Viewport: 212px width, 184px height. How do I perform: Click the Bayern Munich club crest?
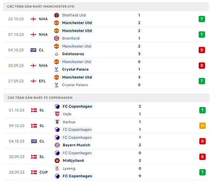(57, 145)
